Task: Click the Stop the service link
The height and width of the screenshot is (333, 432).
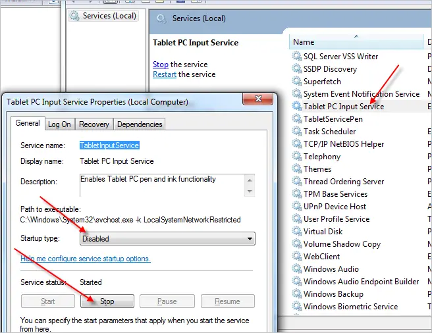Action: pos(161,64)
